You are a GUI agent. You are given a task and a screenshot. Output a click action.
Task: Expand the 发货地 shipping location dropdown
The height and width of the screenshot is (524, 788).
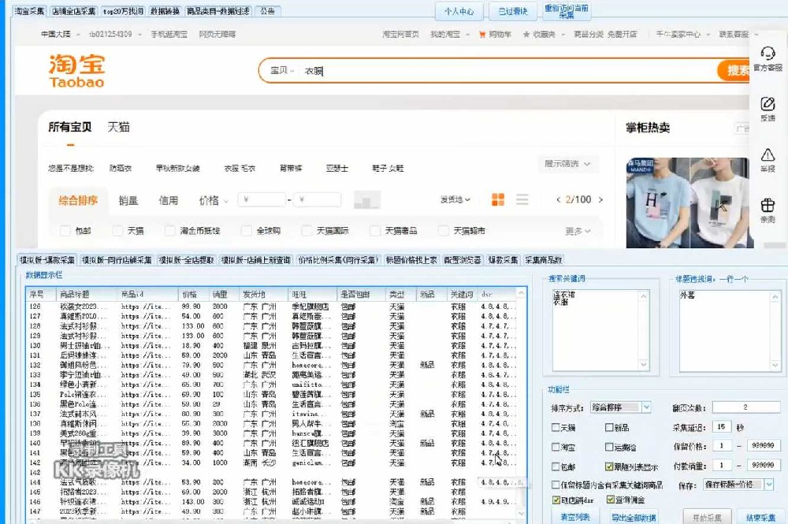(455, 199)
